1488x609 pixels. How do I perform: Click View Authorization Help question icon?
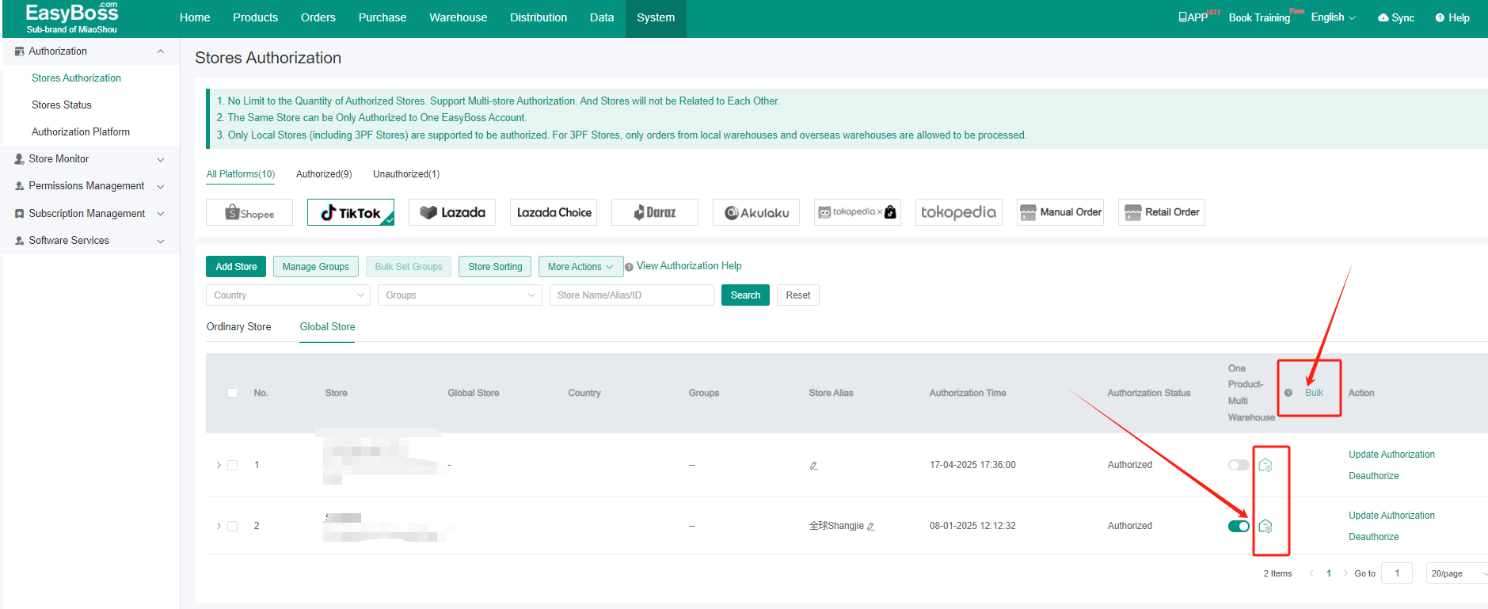pyautogui.click(x=629, y=267)
